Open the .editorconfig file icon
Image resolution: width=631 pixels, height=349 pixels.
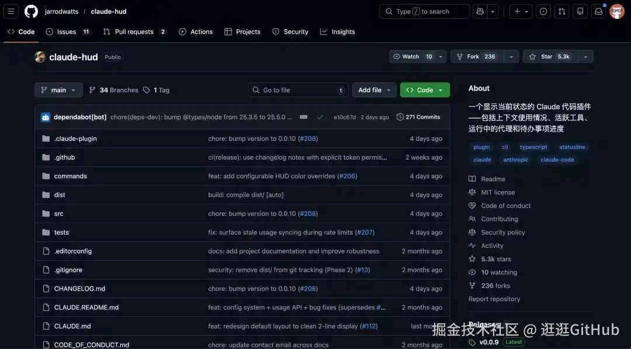click(46, 251)
